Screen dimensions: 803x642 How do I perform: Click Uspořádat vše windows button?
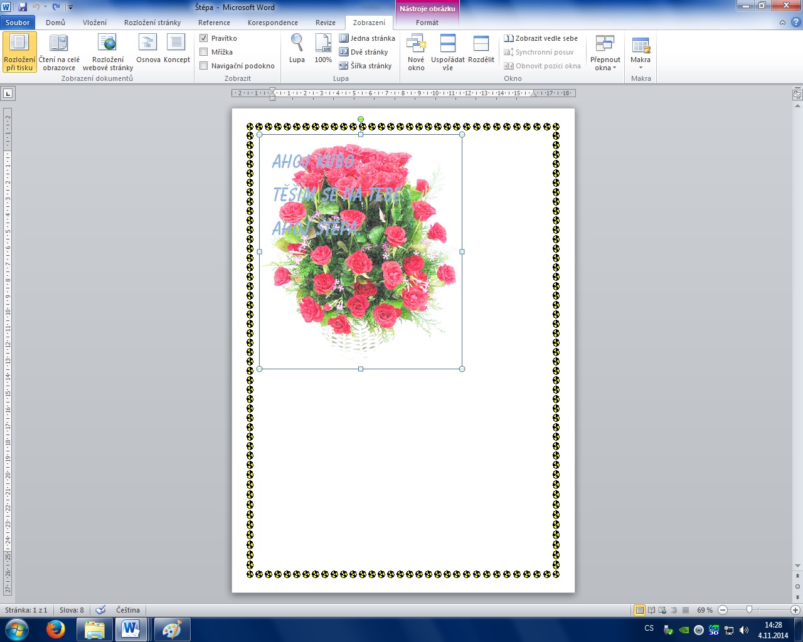click(x=448, y=52)
